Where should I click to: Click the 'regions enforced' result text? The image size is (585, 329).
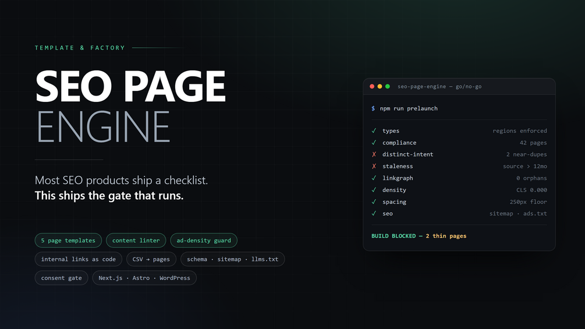pyautogui.click(x=520, y=131)
